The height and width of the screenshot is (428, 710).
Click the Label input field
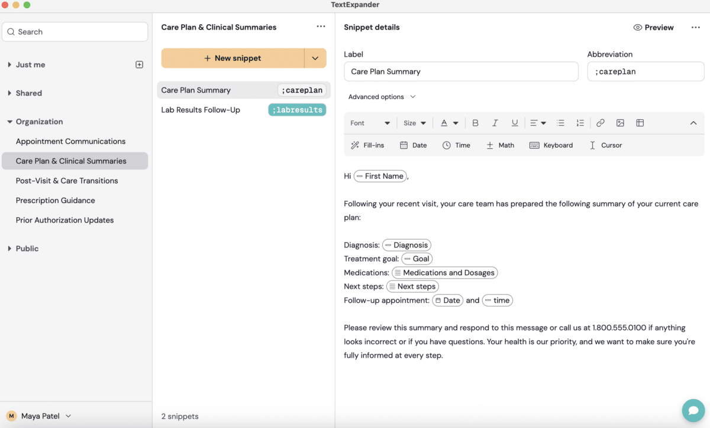pos(461,71)
